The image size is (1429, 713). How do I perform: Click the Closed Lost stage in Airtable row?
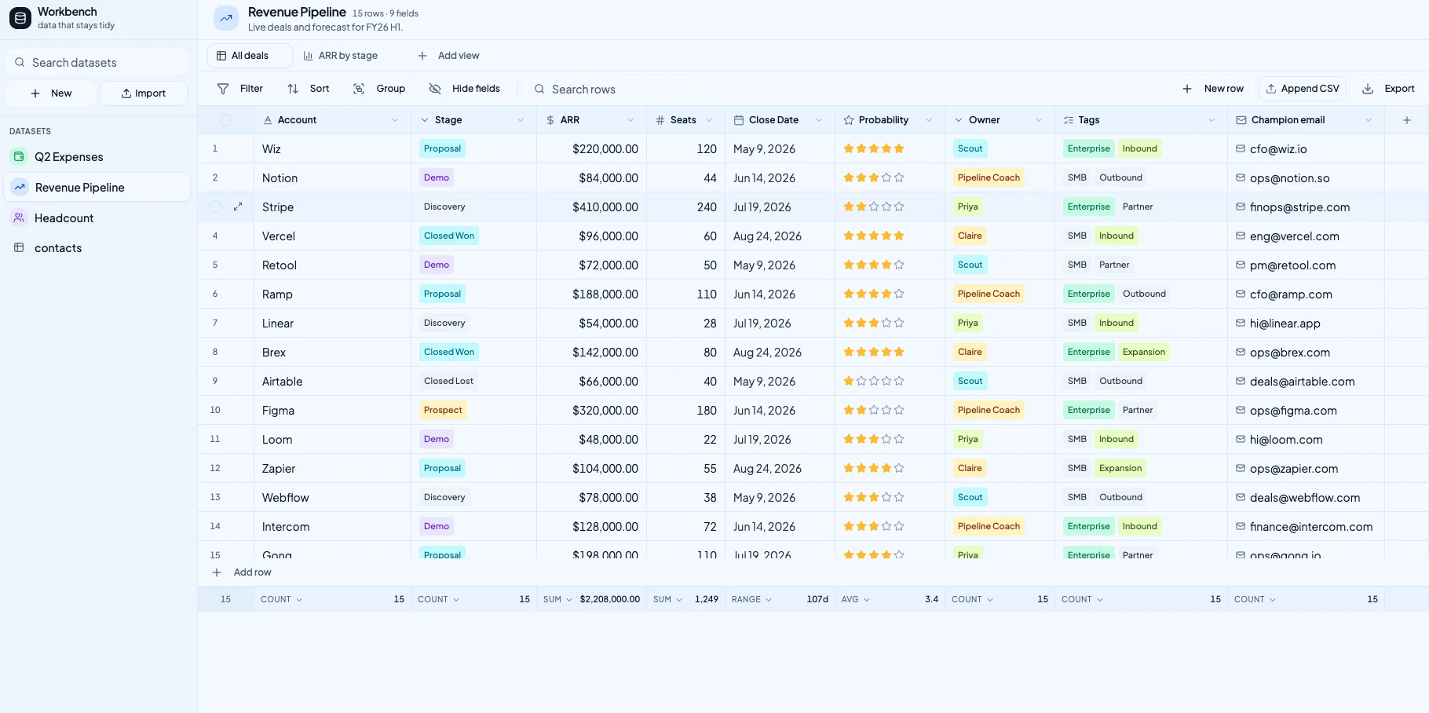[x=448, y=381]
